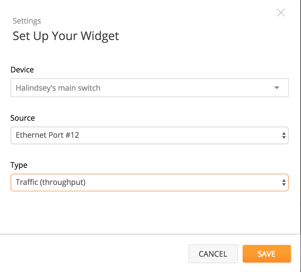Click the Device dropdown caret arrow
This screenshot has height=272, width=301.
coord(277,88)
